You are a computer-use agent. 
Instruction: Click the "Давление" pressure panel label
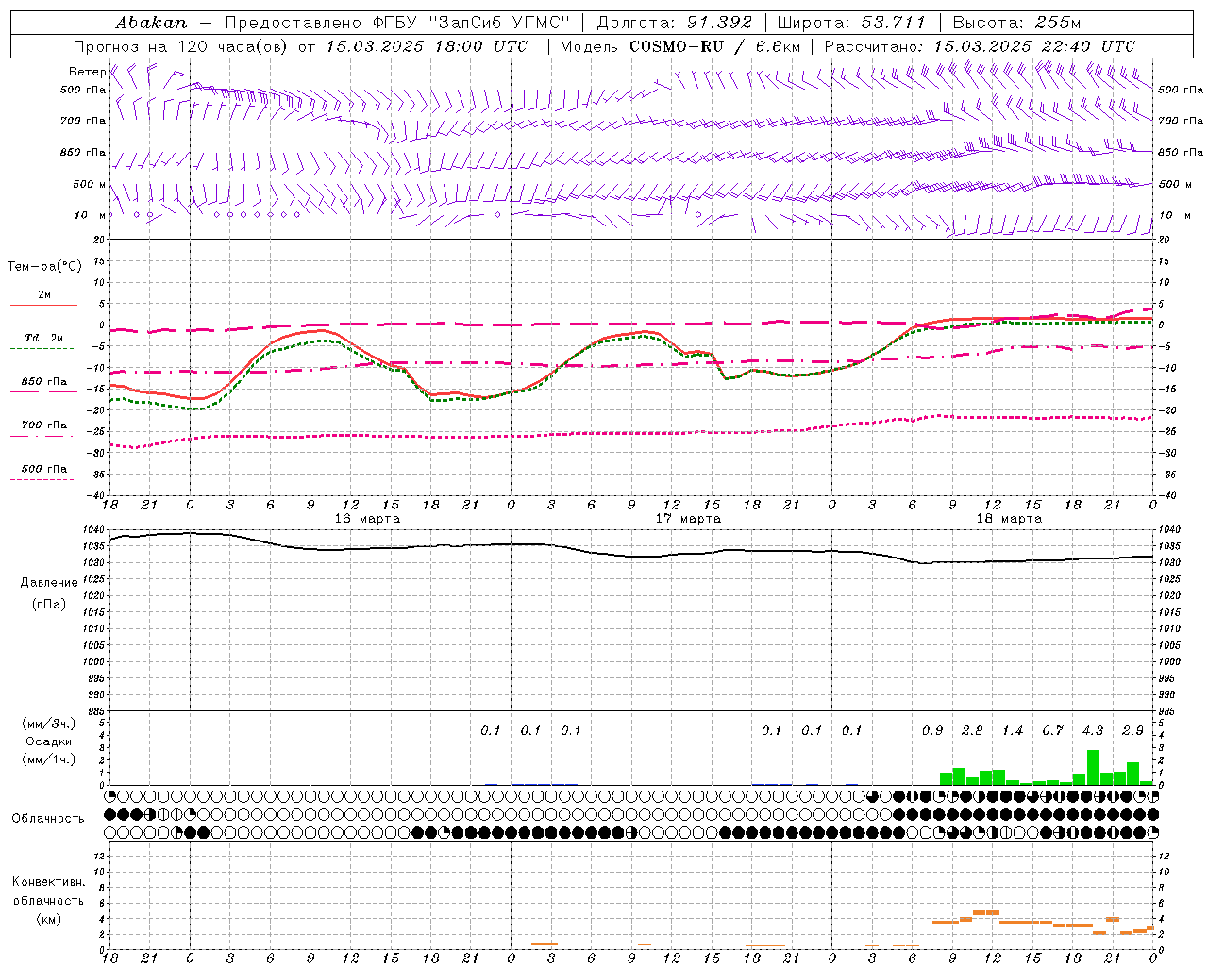[x=49, y=583]
